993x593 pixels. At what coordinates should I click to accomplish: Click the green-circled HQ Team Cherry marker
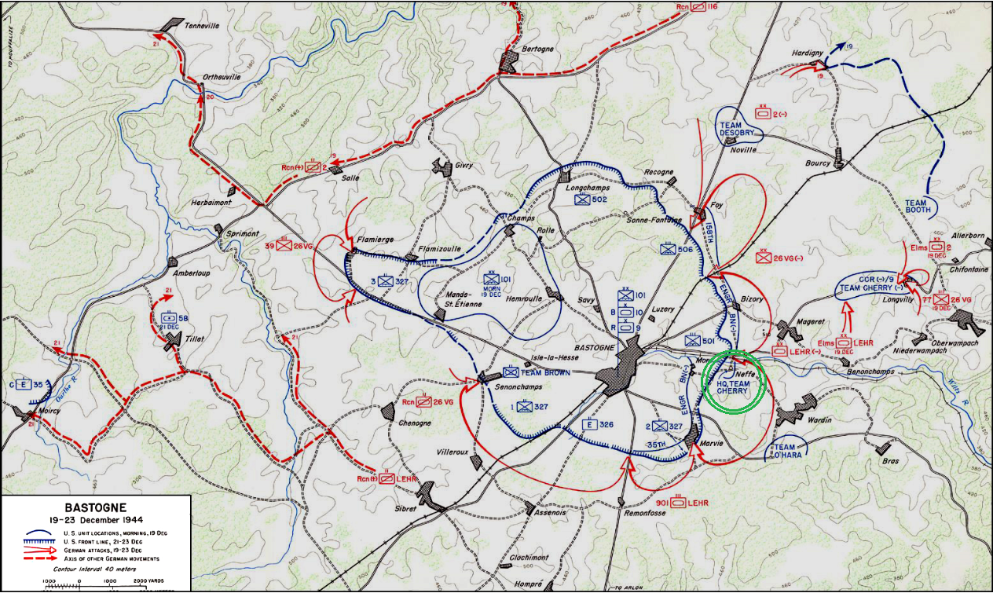(734, 382)
